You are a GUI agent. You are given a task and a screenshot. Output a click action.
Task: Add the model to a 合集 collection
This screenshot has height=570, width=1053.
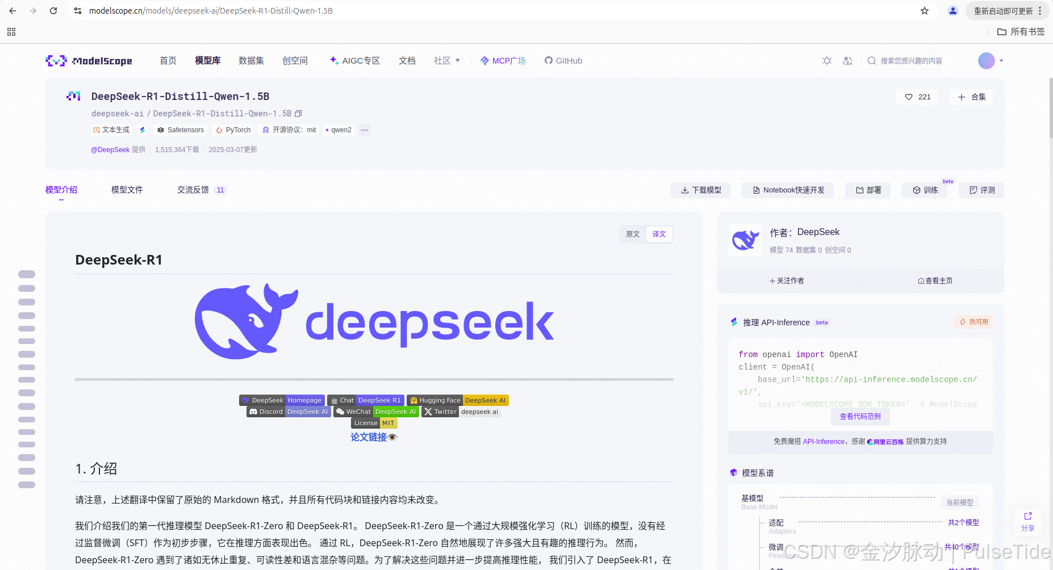click(x=971, y=97)
